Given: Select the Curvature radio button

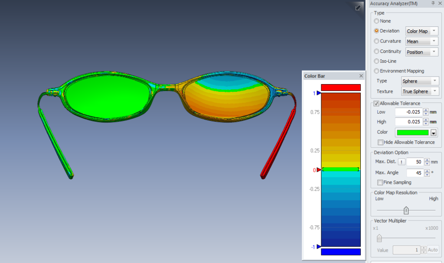Looking at the screenshot, I should 376,41.
